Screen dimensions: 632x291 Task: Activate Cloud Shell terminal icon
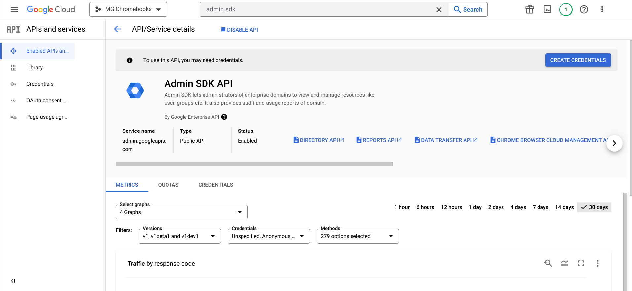point(547,9)
